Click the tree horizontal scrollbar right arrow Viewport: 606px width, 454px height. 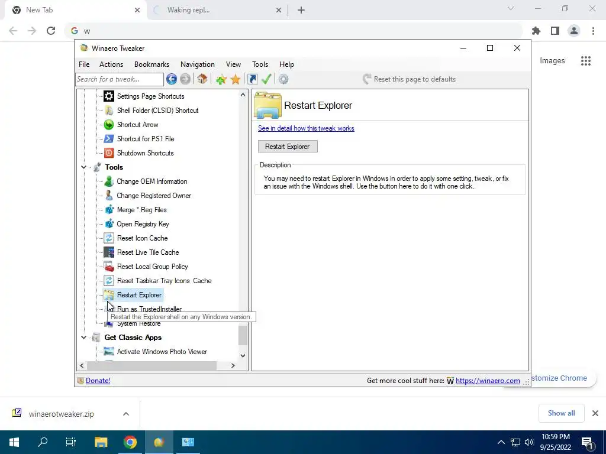(x=233, y=365)
